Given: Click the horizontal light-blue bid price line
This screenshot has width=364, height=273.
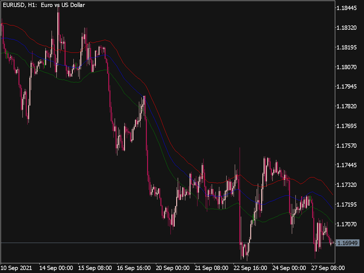Looking at the screenshot, I should click(x=121, y=243).
